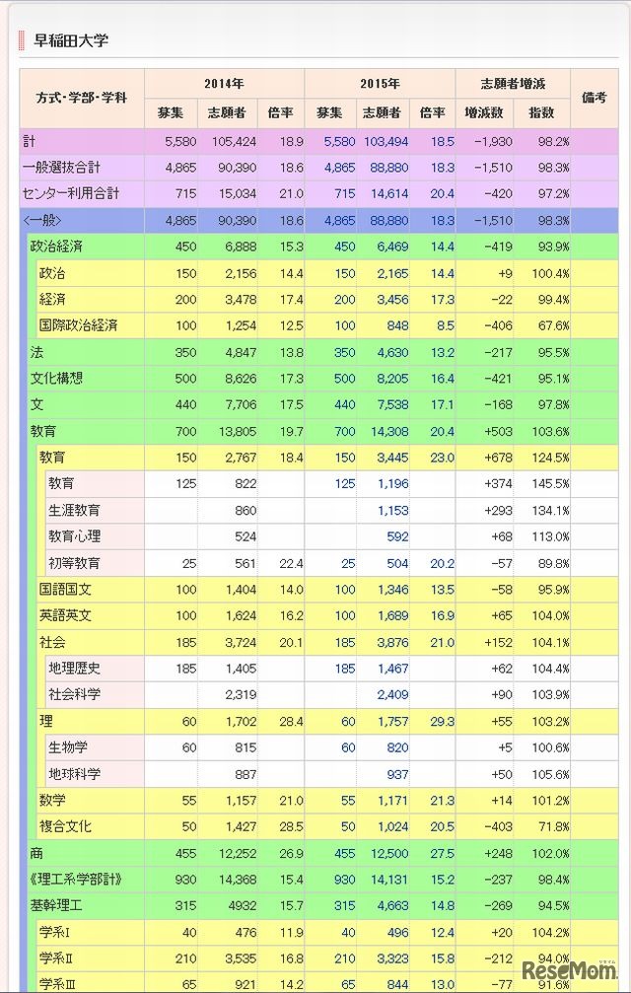Image resolution: width=631 pixels, height=993 pixels.
Task: Select the 法 faculty row label
Action: click(x=36, y=352)
